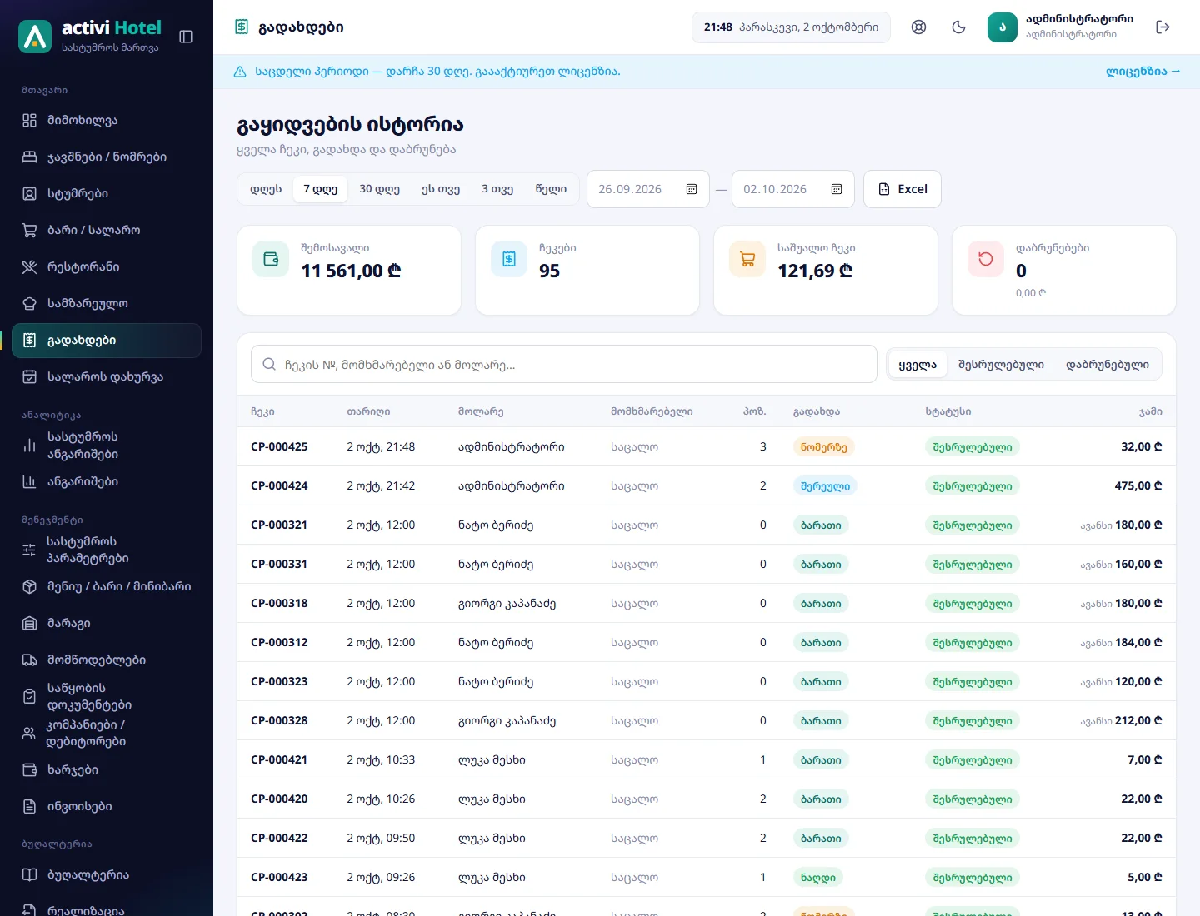
Task: Click the activi Hotel logo icon
Action: [x=35, y=37]
